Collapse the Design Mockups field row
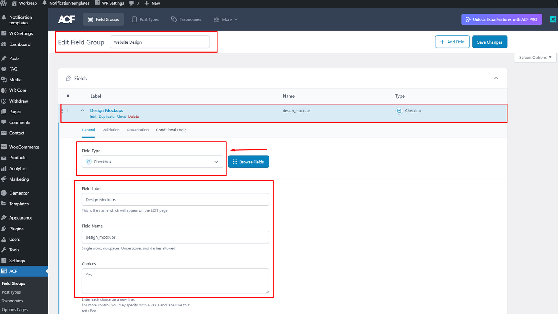The image size is (558, 314). 82,110
